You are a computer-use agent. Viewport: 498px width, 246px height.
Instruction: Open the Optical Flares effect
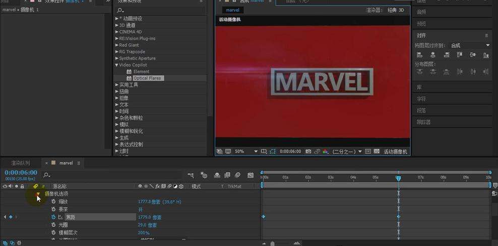tap(147, 78)
